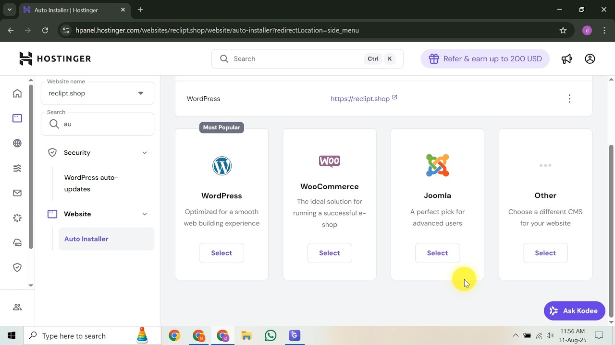This screenshot has height=345, width=615.
Task: Select Joomla for installation
Action: (x=437, y=253)
